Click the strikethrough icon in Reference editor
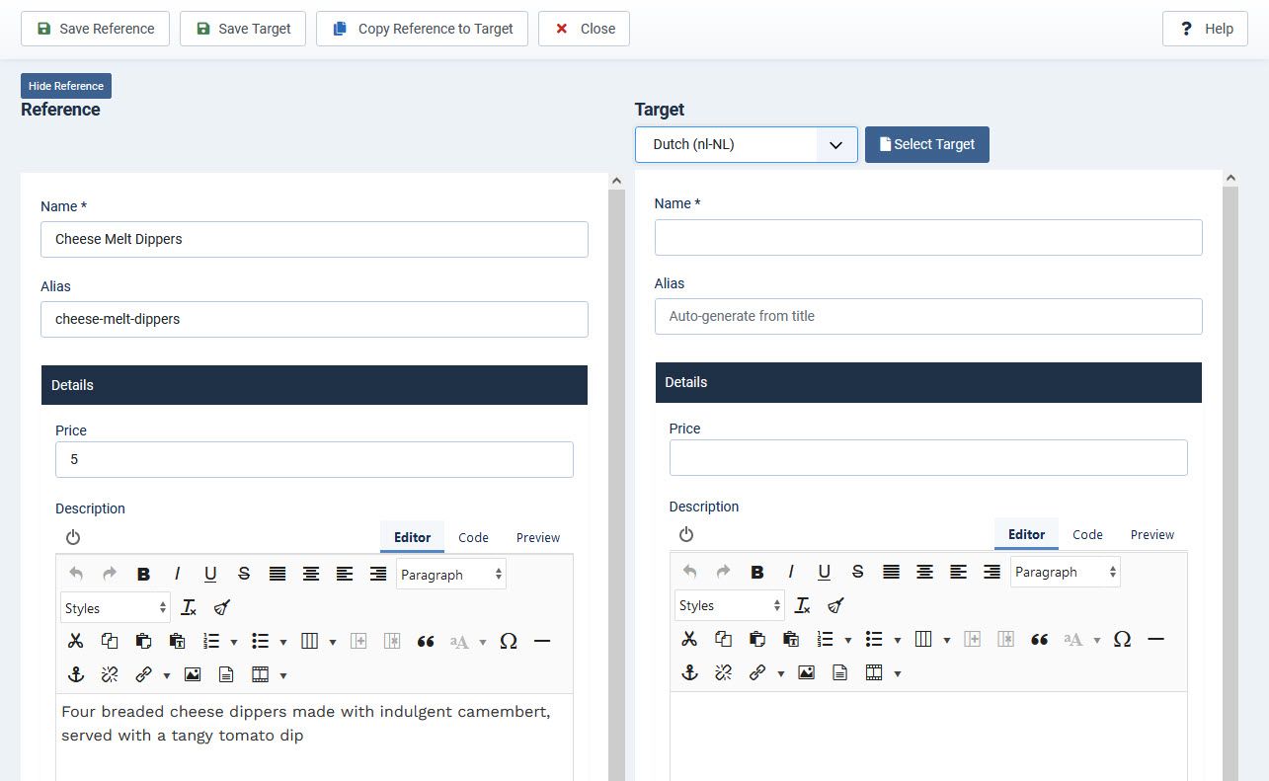This screenshot has height=781, width=1269. click(244, 575)
